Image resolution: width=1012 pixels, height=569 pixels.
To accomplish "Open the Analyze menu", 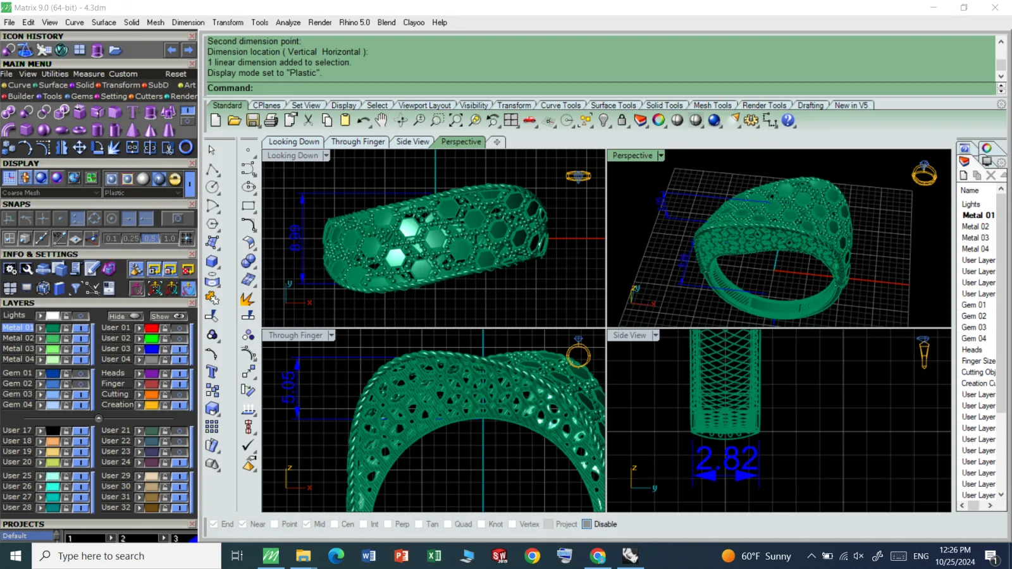I will [288, 22].
